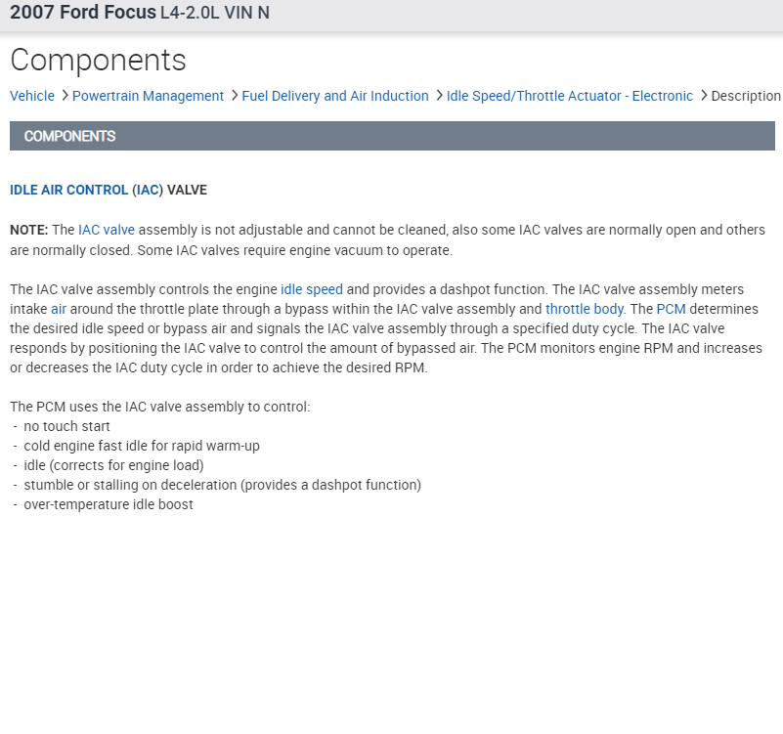Open the throttle body link
Screen dimensions: 783x734
pyautogui.click(x=585, y=309)
